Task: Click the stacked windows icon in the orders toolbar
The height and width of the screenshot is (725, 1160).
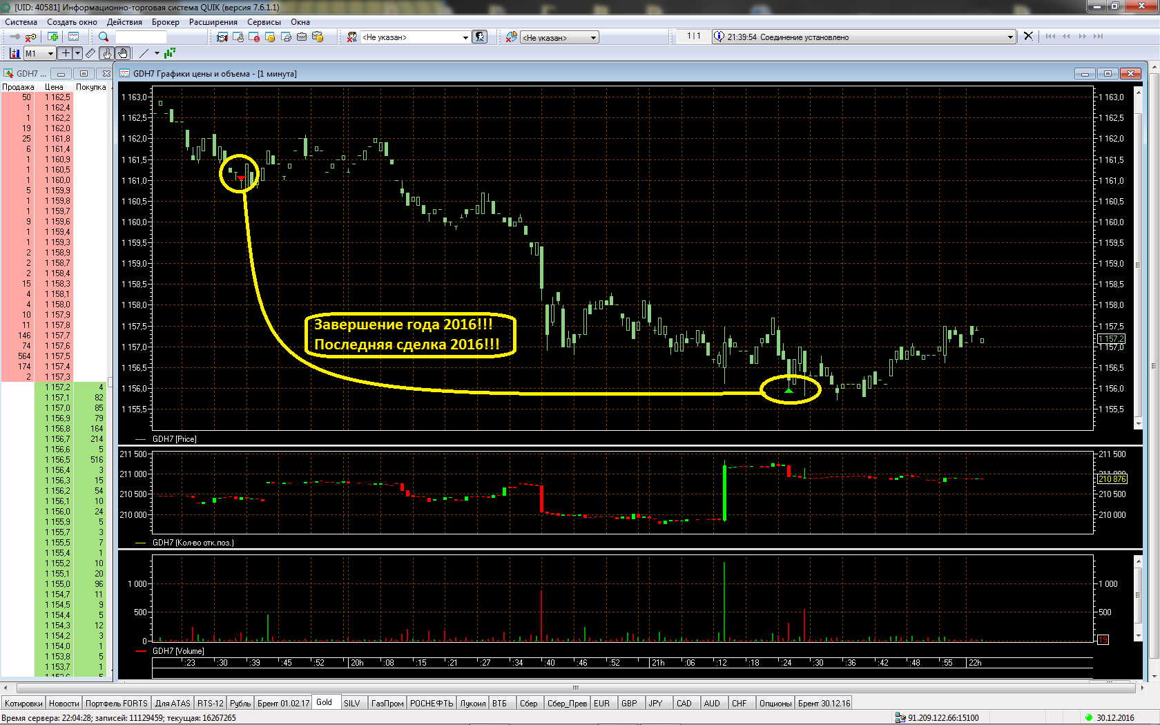Action: point(286,37)
